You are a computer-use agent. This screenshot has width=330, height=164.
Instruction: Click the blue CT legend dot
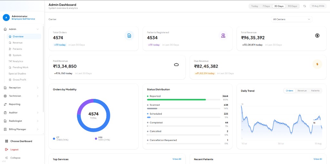[x=54, y=139]
